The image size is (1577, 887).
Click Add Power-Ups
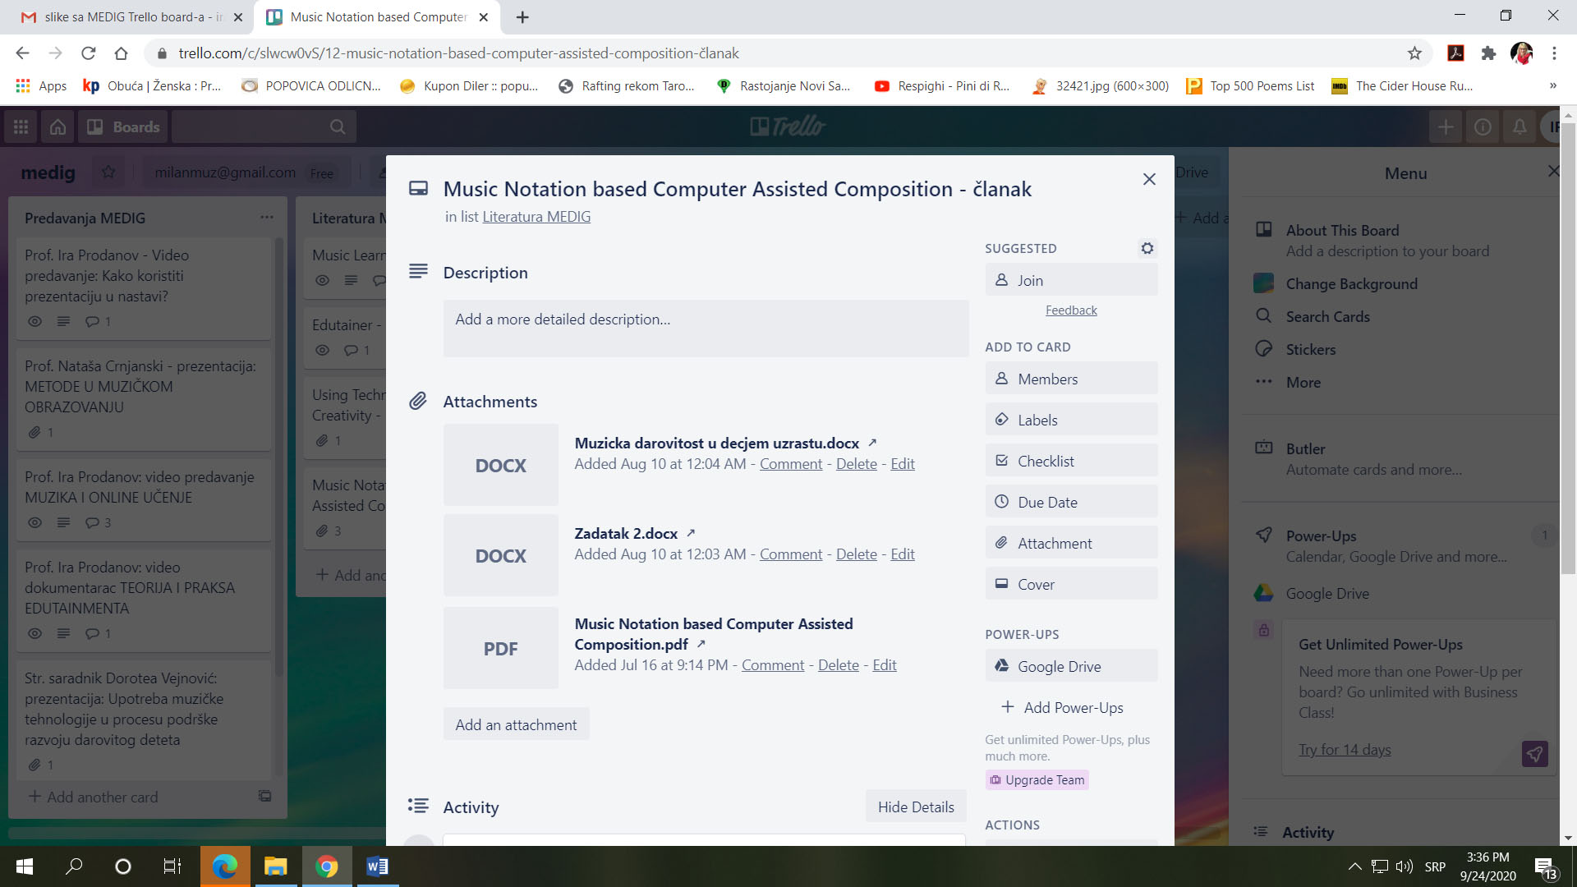(1071, 707)
